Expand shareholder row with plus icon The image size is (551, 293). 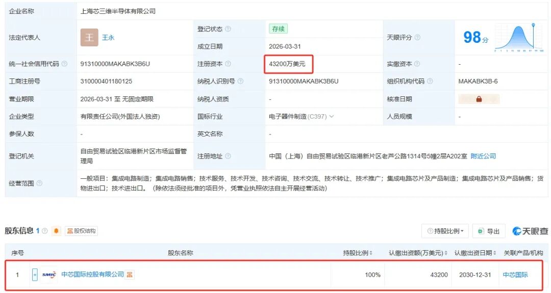point(35,275)
